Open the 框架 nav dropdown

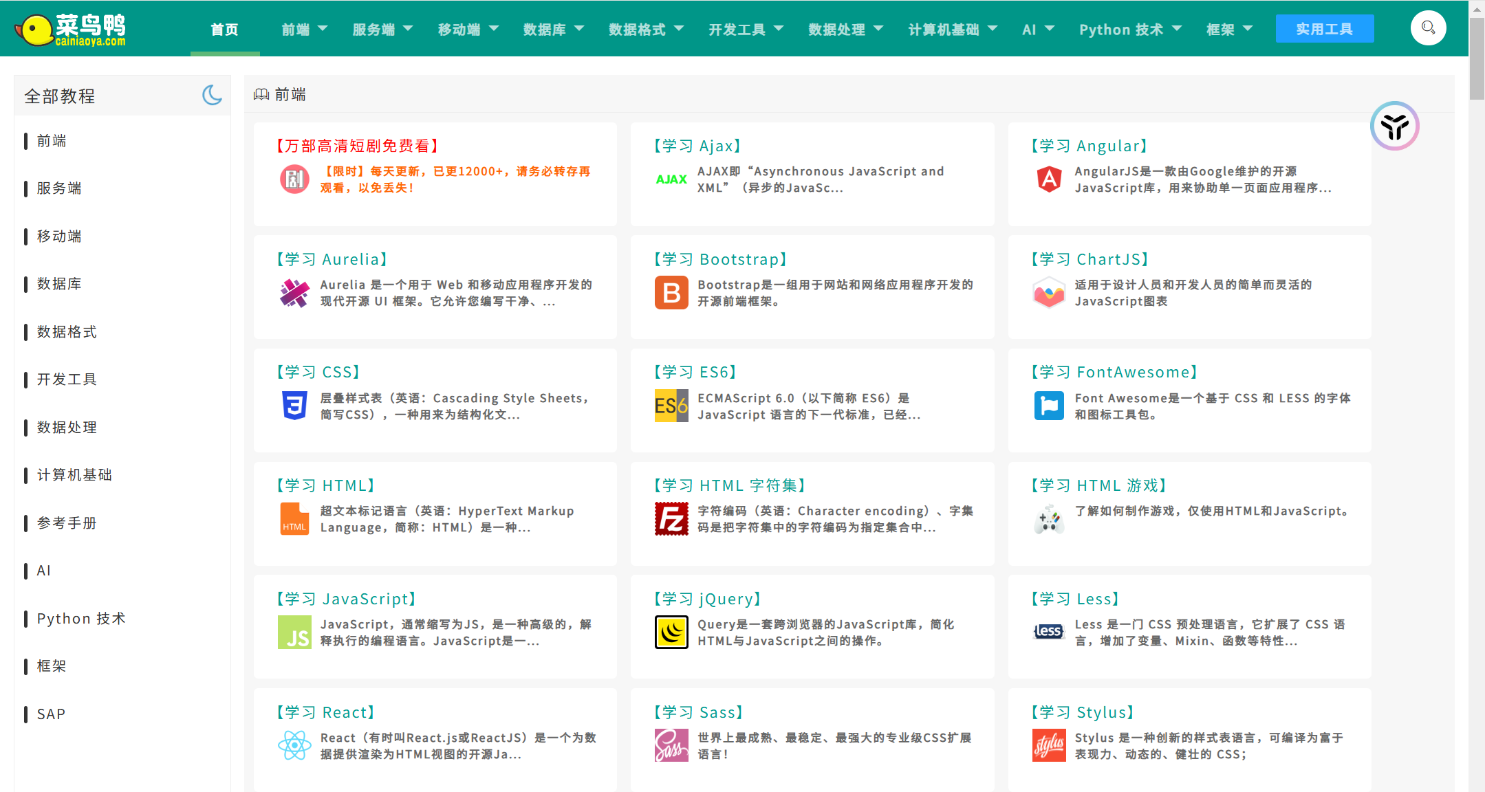coord(1229,30)
